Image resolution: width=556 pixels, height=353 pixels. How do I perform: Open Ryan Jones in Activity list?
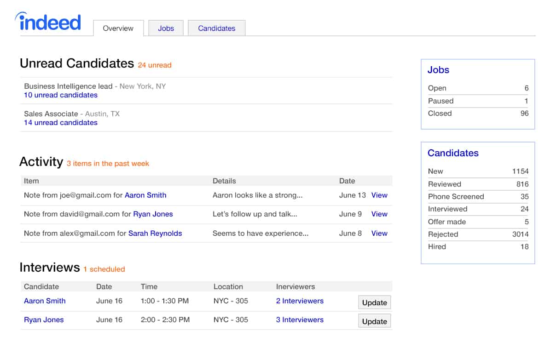[153, 214]
